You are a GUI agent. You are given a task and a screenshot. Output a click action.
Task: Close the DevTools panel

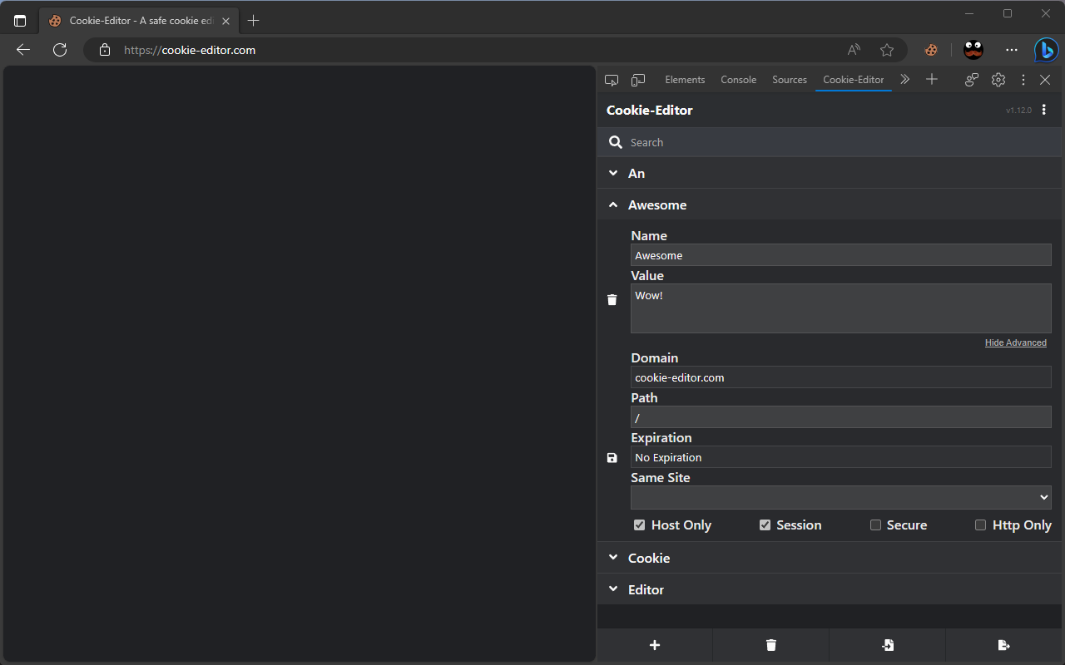click(x=1045, y=80)
